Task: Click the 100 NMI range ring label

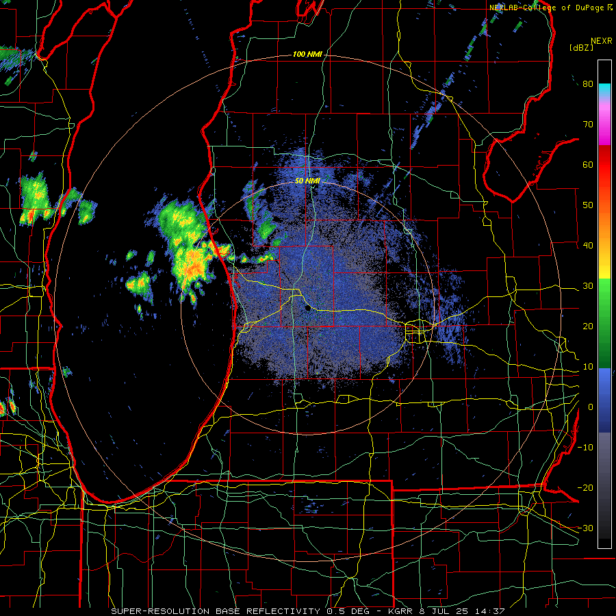Action: 307,54
